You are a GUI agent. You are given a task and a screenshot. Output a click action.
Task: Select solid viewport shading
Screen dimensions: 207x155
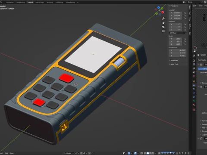(148, 153)
